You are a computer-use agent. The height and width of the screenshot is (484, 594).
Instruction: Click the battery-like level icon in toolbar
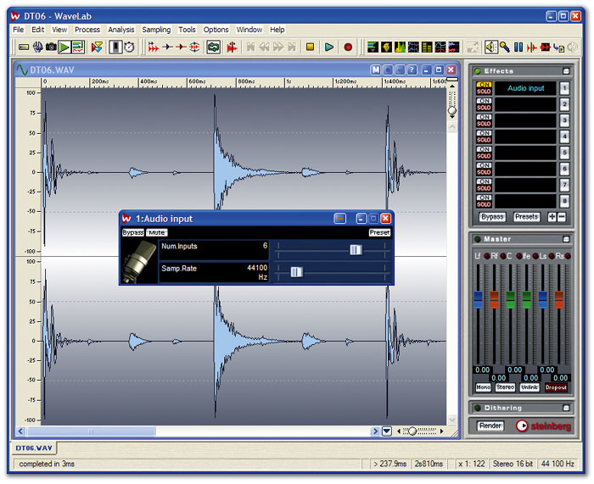coord(24,47)
